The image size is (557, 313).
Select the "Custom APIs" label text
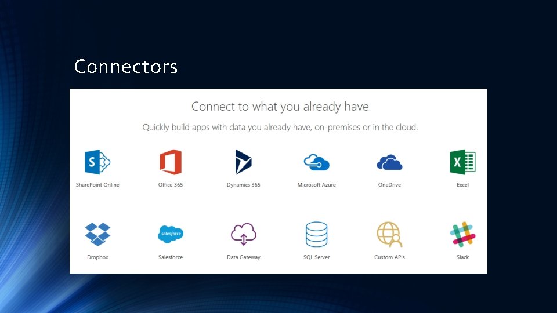(x=389, y=257)
